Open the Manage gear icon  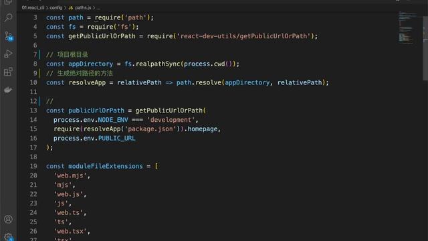[8, 237]
